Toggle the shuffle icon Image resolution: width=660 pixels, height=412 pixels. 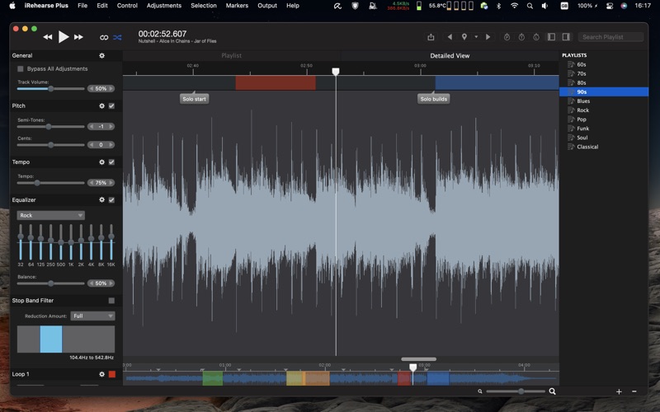pyautogui.click(x=117, y=37)
